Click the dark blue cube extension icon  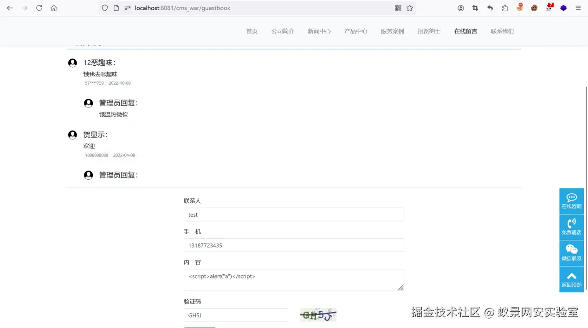click(563, 8)
